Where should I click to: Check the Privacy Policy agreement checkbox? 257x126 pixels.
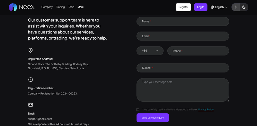pos(138,109)
